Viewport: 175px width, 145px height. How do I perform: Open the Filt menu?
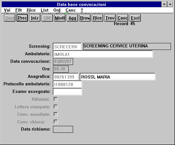click(x=19, y=10)
